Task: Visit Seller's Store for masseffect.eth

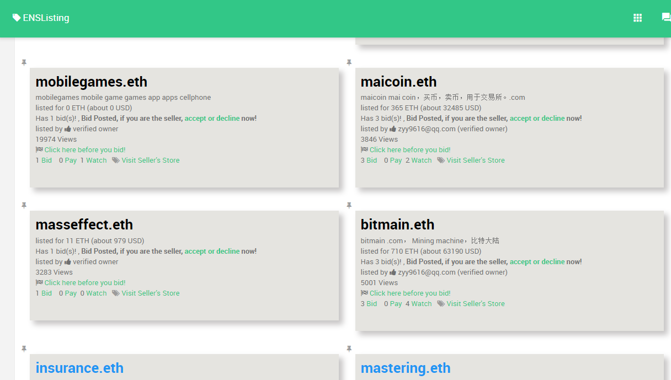Action: click(x=151, y=293)
